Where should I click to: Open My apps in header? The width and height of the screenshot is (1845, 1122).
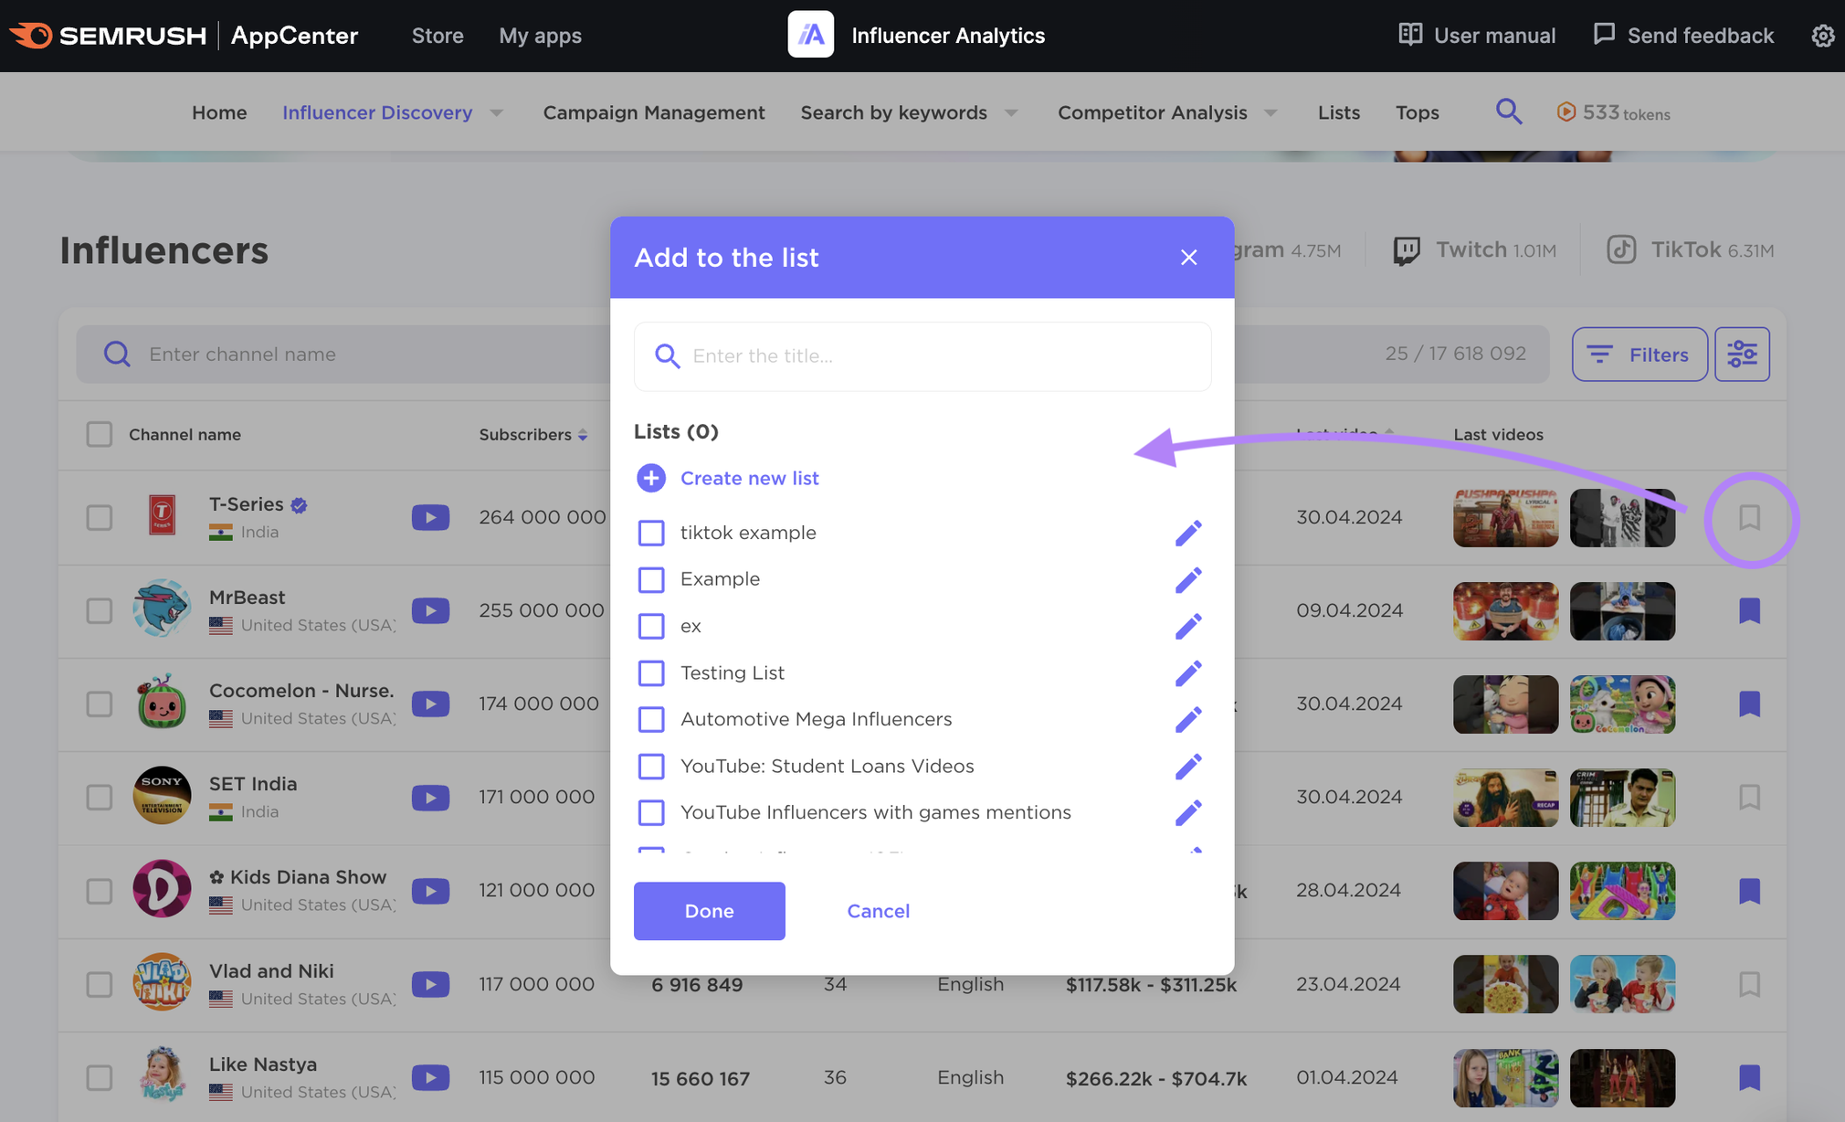click(x=540, y=36)
